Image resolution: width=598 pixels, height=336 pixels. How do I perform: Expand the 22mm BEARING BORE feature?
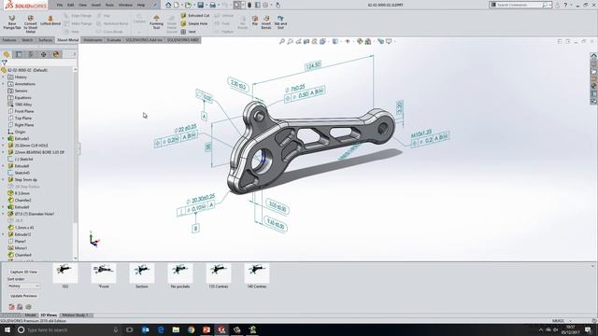4,152
